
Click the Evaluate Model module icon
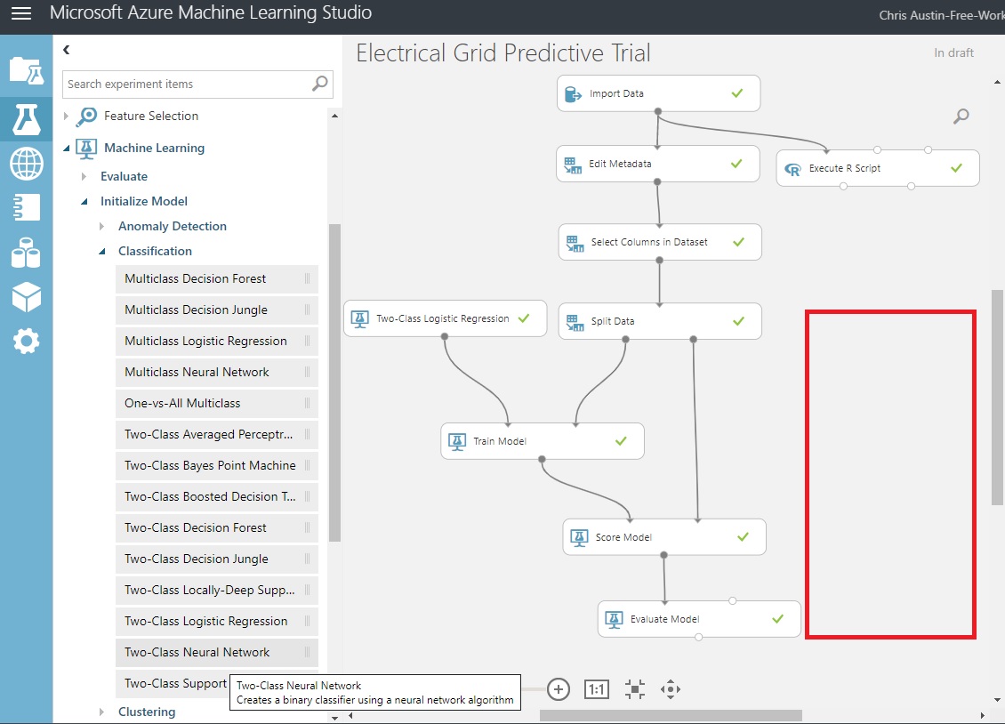[x=614, y=620]
